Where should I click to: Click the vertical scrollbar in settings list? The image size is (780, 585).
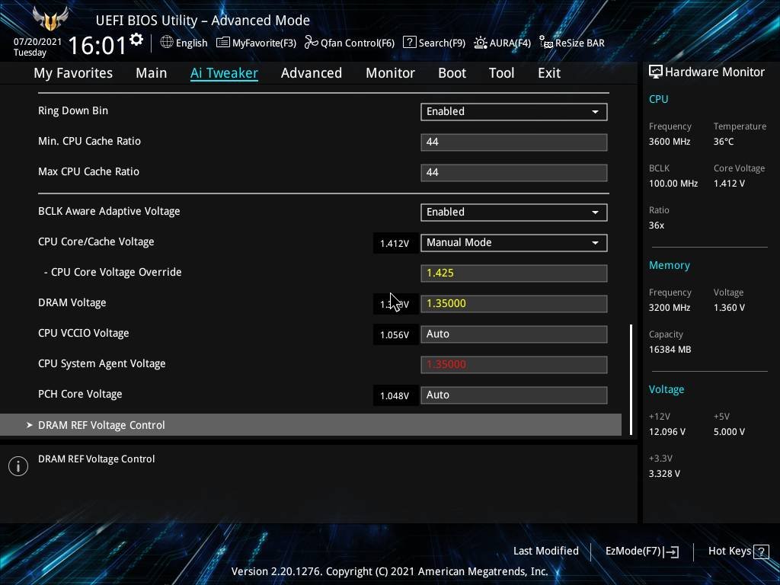631,379
